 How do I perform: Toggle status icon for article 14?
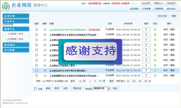pyautogui.click(x=155, y=76)
